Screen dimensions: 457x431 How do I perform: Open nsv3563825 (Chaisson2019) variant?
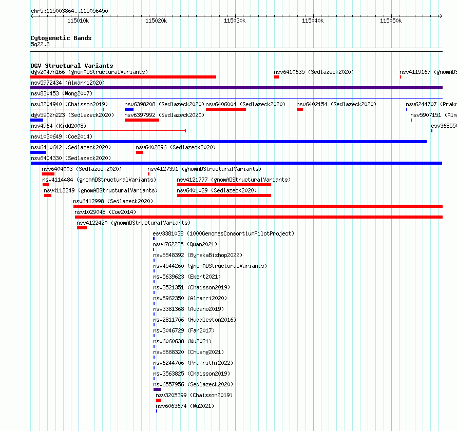pos(192,374)
